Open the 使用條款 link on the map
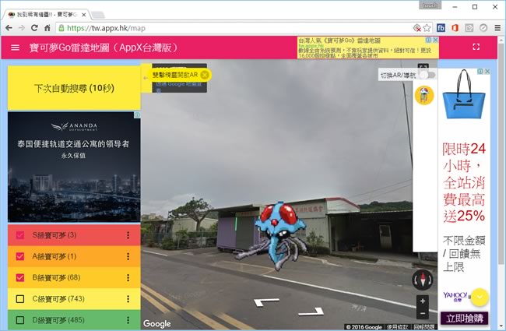Image resolution: width=506 pixels, height=331 pixels. pyautogui.click(x=398, y=327)
